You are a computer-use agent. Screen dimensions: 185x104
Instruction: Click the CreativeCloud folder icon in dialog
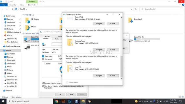tap(70, 42)
